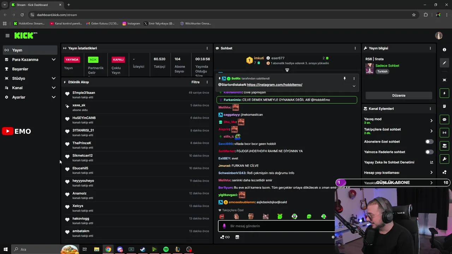Open the profile avatar at top right

click(x=439, y=36)
